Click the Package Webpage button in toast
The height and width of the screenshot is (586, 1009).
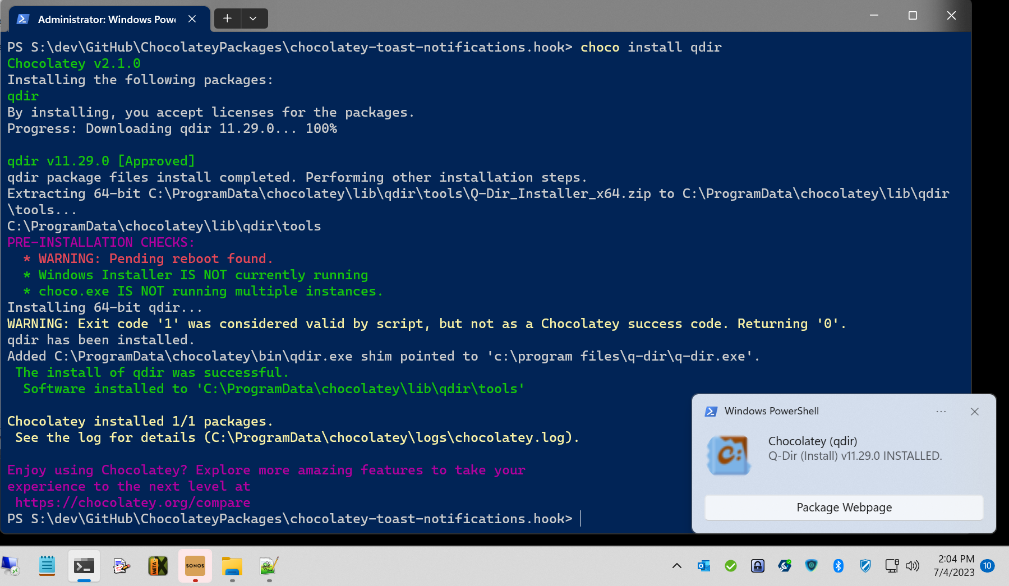(844, 507)
